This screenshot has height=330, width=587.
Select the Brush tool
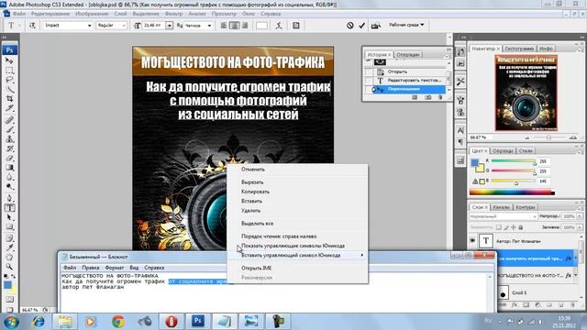pyautogui.click(x=10, y=130)
